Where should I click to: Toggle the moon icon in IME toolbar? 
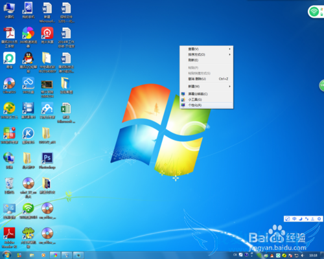pos(301,219)
